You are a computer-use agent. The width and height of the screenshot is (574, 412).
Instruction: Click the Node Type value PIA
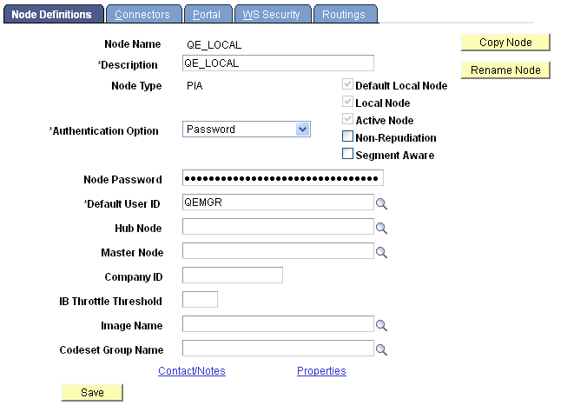(x=195, y=86)
